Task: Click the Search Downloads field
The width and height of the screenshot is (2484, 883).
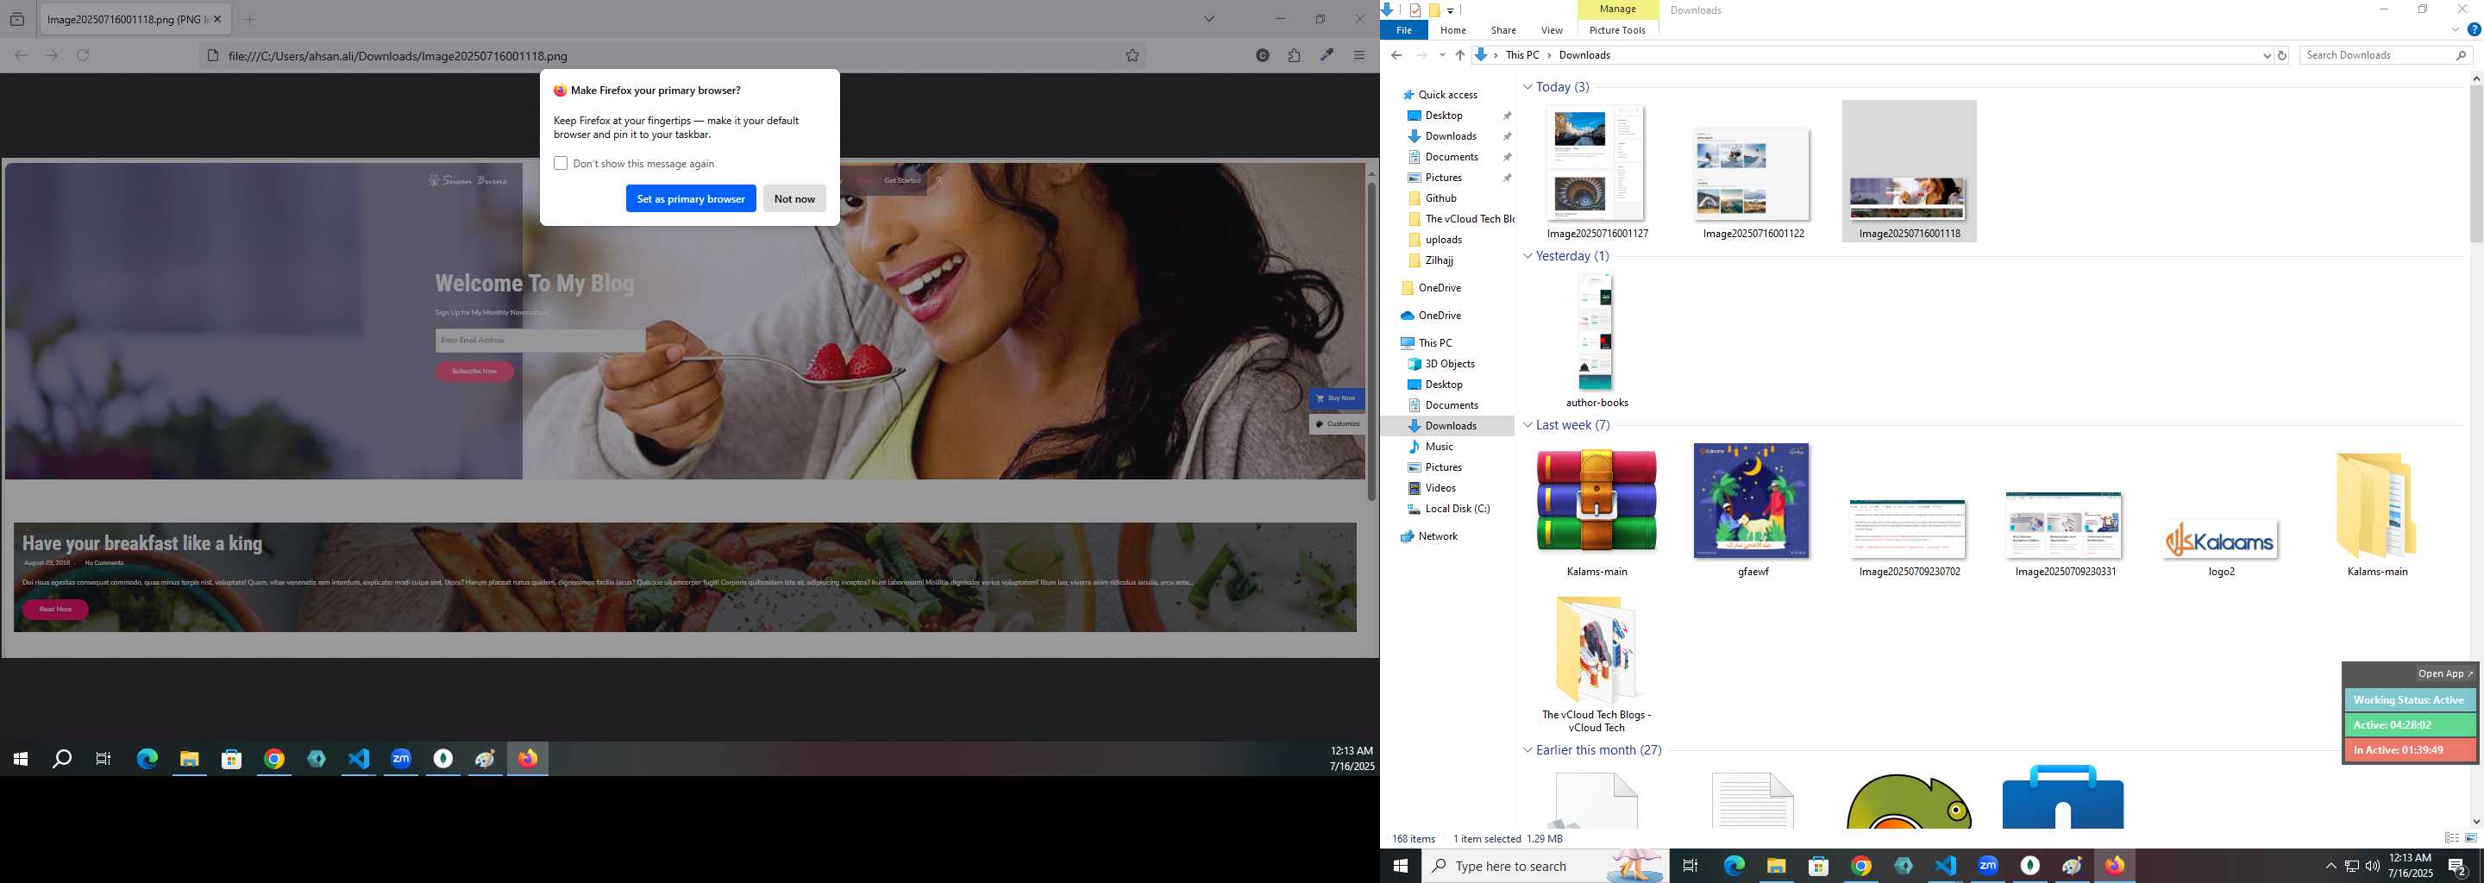Action: click(2385, 55)
